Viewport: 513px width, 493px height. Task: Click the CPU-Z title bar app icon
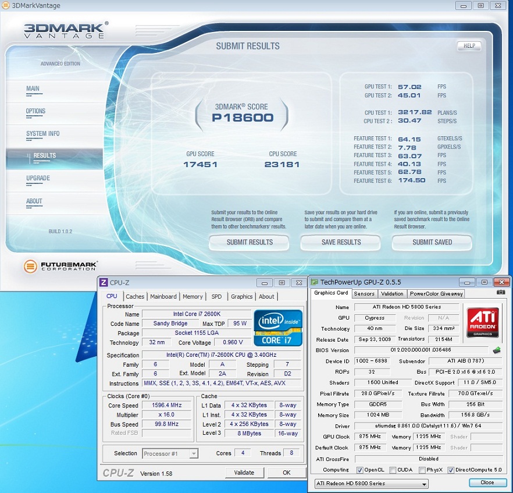point(104,282)
